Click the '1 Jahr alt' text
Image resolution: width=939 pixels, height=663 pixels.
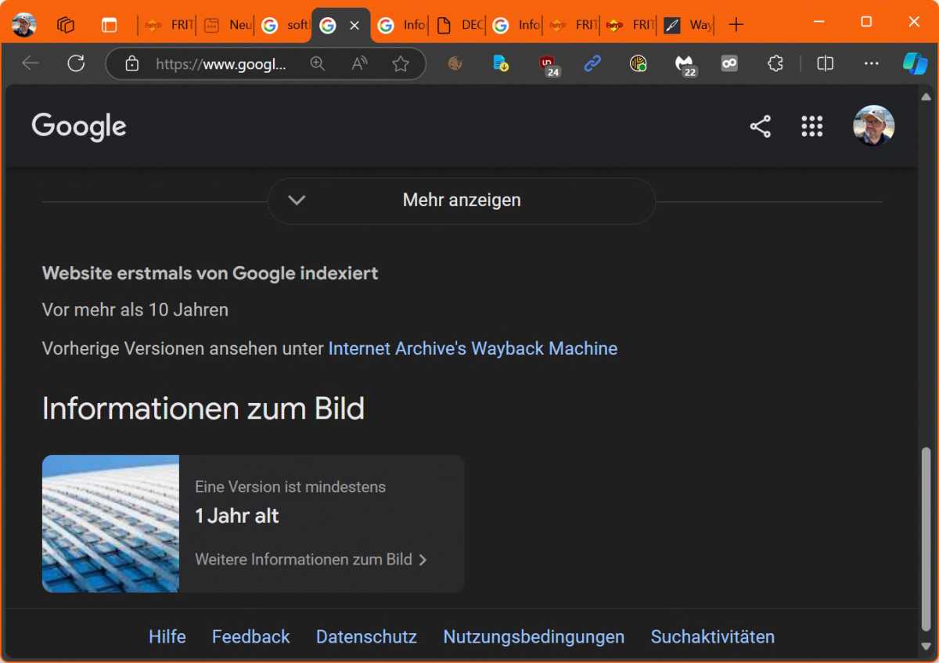point(237,516)
